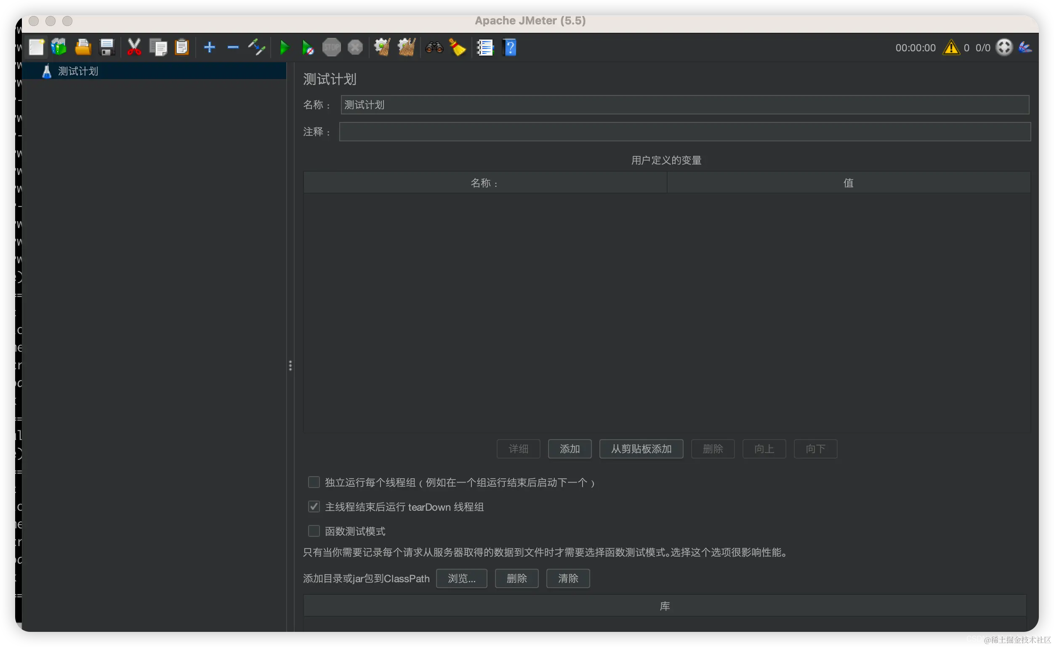Clear results with the single broom gear icon

coord(382,47)
